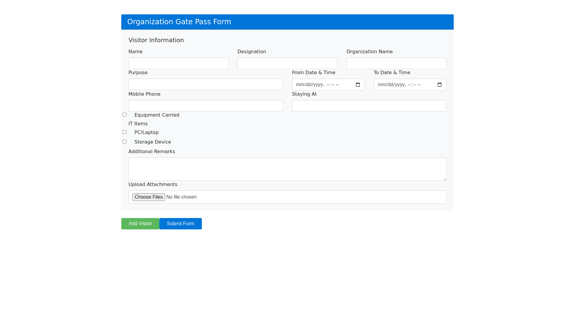Click the Equipment Carried label text
Screen dimensions: 575x323
tap(157, 115)
